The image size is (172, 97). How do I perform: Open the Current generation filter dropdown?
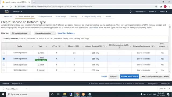[45, 33]
